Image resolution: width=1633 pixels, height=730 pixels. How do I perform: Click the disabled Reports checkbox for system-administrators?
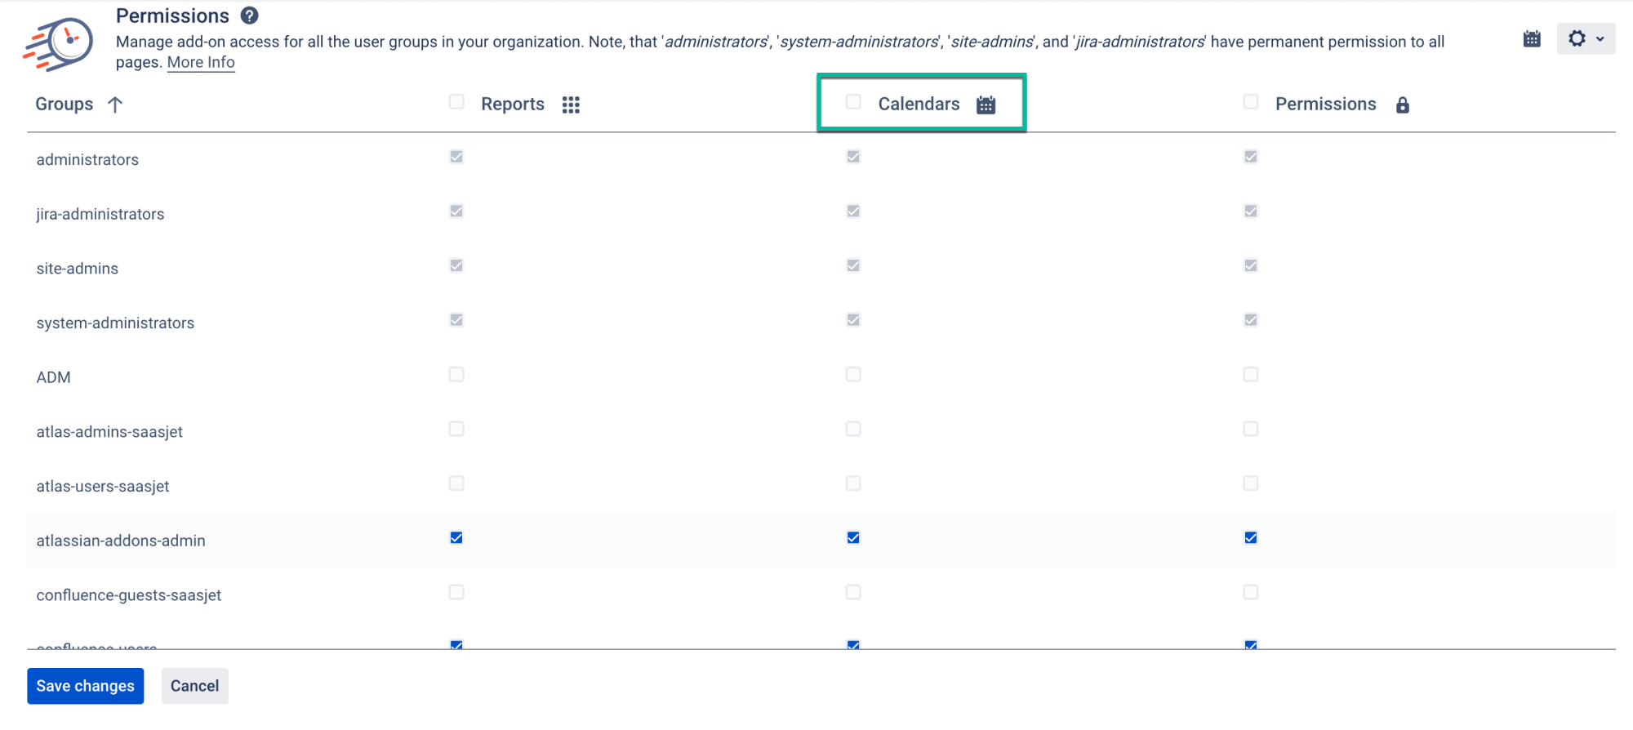(x=456, y=320)
